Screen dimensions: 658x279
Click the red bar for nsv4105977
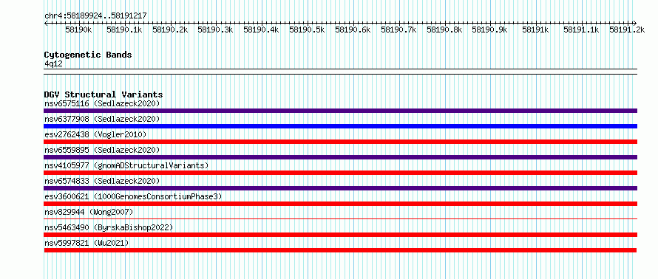click(340, 173)
